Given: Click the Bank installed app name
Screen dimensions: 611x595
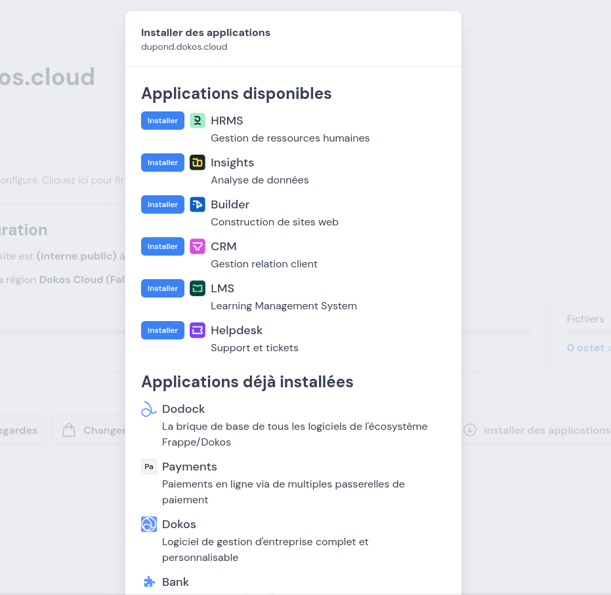Looking at the screenshot, I should 175,582.
